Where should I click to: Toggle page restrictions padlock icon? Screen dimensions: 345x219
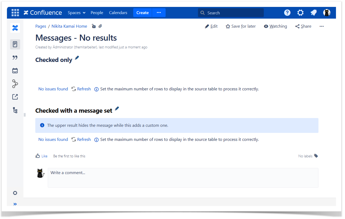(x=93, y=26)
